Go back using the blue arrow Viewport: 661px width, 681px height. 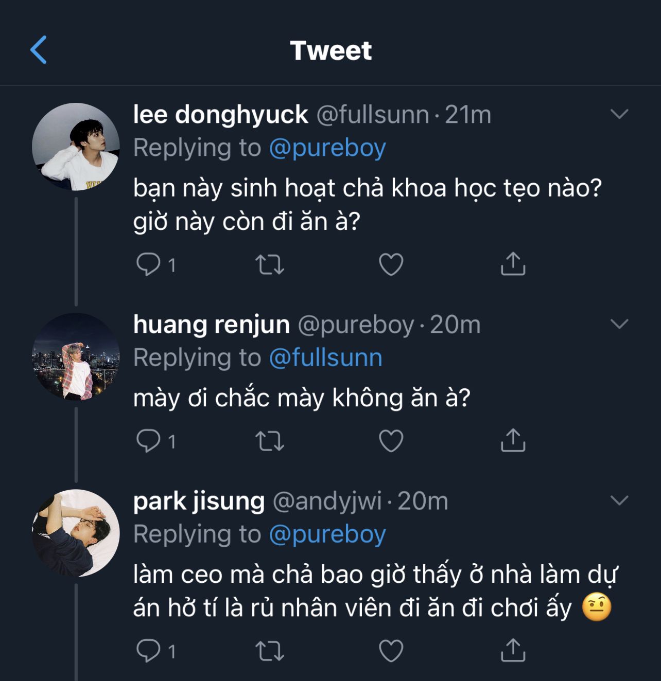(x=39, y=50)
